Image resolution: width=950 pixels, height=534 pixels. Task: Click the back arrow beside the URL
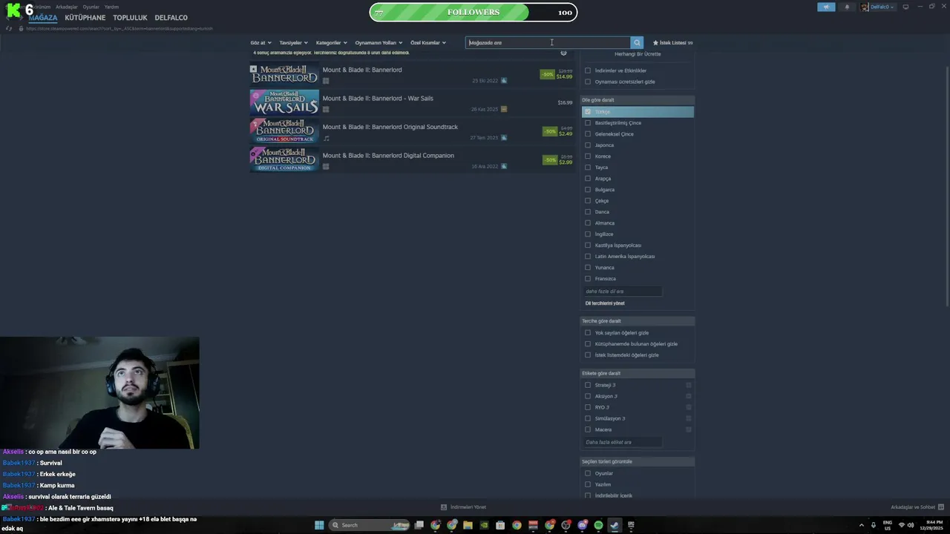pyautogui.click(x=9, y=29)
